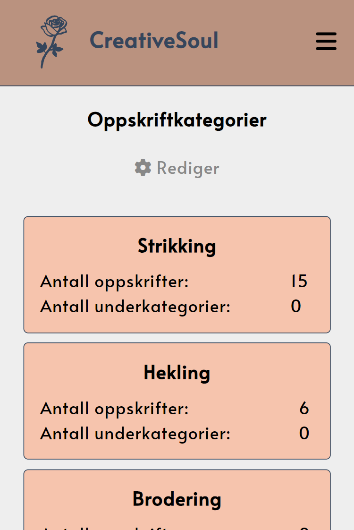Select the Hekling card title
Image resolution: width=354 pixels, height=530 pixels.
177,372
